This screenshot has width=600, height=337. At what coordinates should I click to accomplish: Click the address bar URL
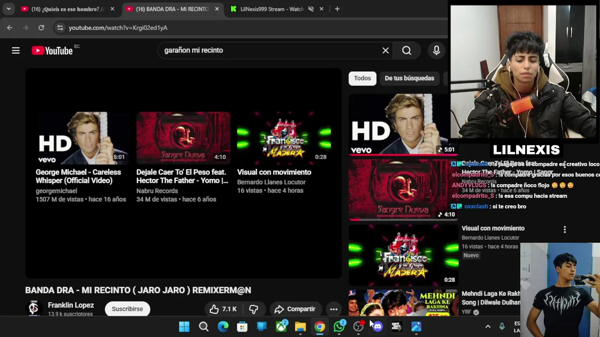point(118,28)
